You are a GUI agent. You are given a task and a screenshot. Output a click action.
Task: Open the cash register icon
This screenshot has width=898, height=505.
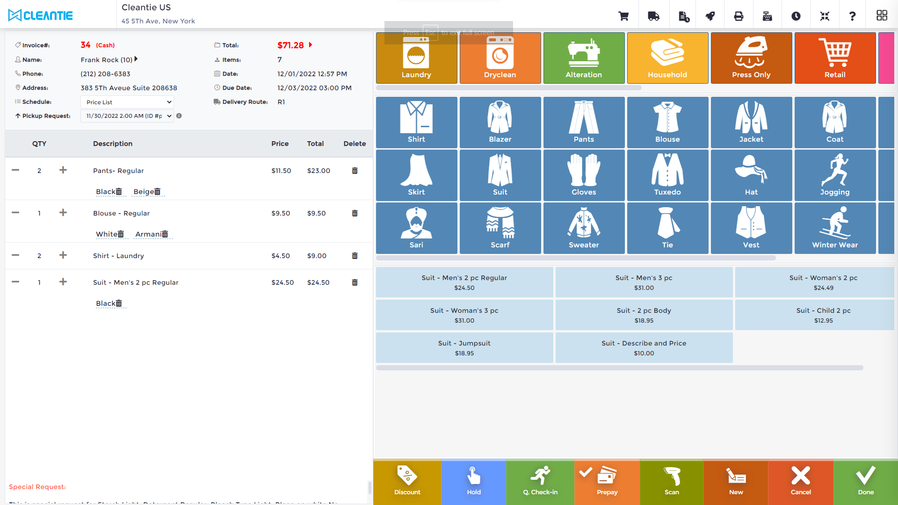pyautogui.click(x=767, y=15)
